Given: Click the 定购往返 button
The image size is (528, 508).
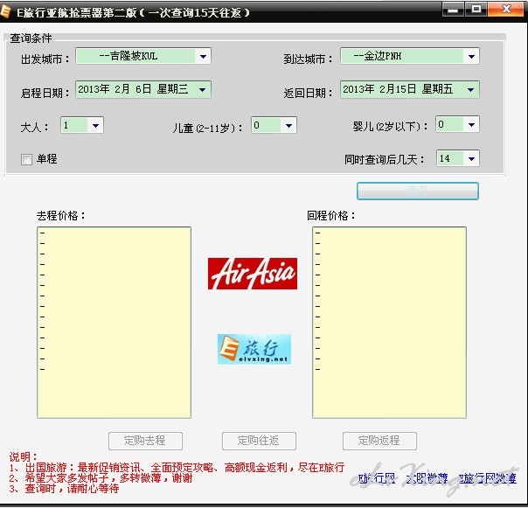Looking at the screenshot, I should click(259, 441).
